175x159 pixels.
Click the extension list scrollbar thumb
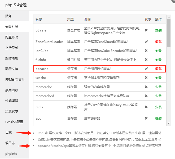[169, 33]
